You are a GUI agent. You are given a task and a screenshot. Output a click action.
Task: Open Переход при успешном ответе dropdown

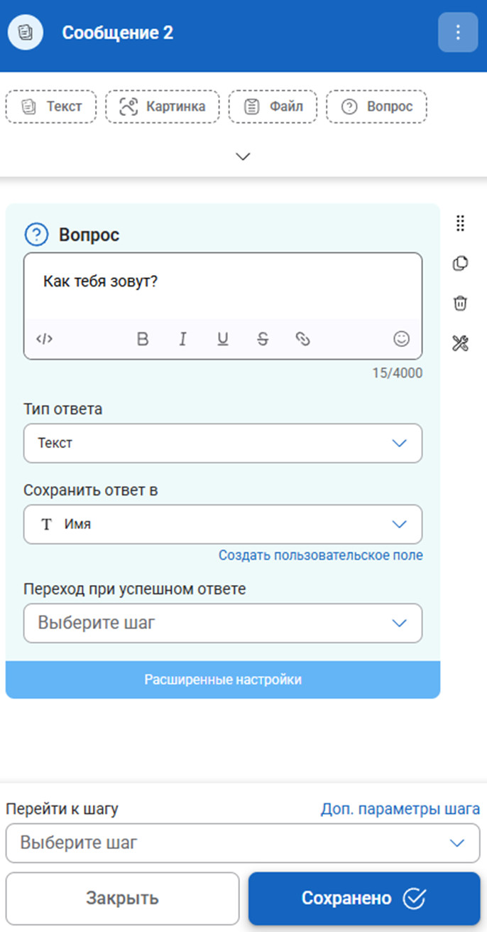(223, 623)
